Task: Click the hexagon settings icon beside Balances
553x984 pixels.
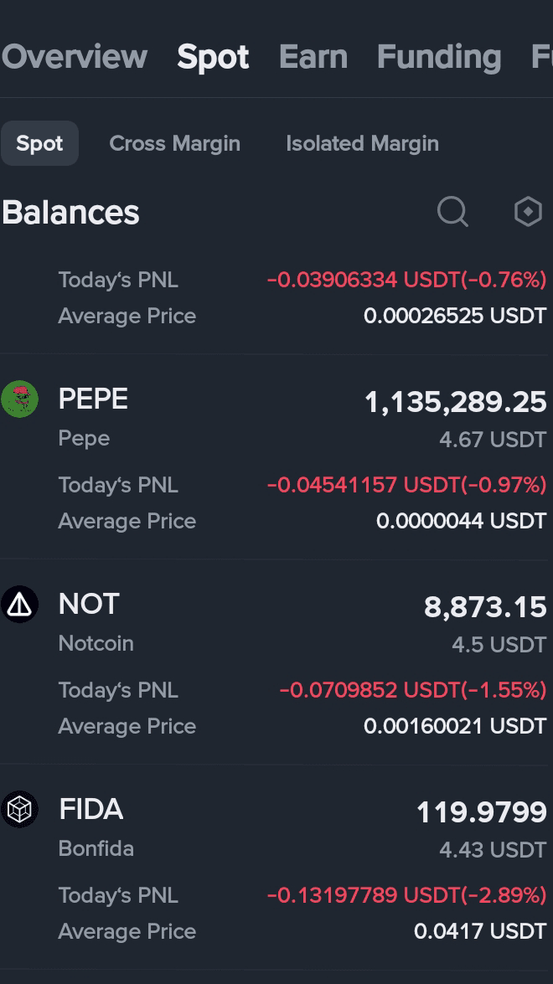Action: click(528, 212)
